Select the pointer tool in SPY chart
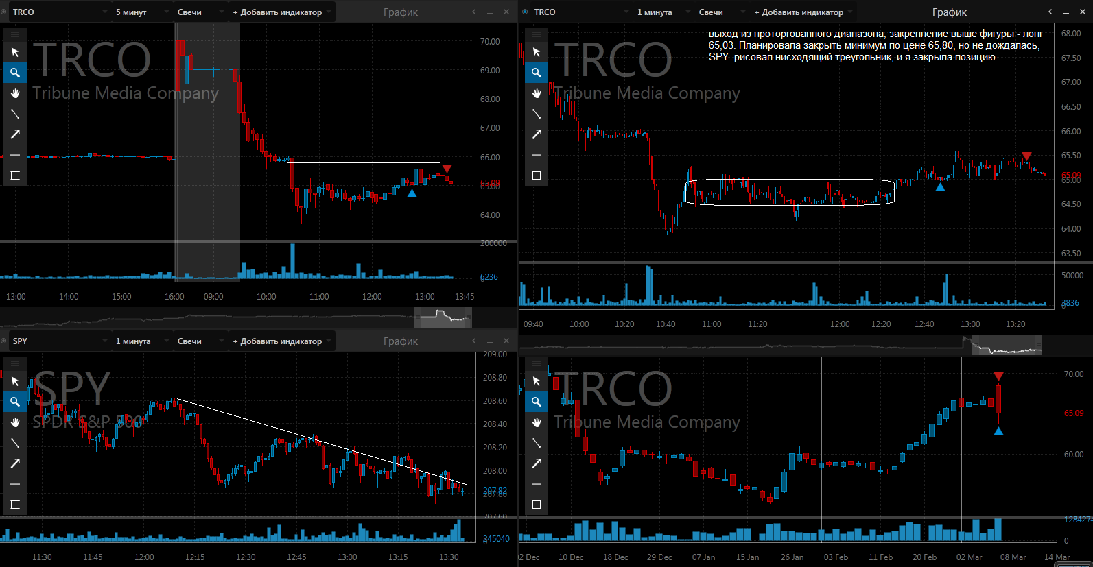Screen dimensions: 1093x567 pos(15,381)
